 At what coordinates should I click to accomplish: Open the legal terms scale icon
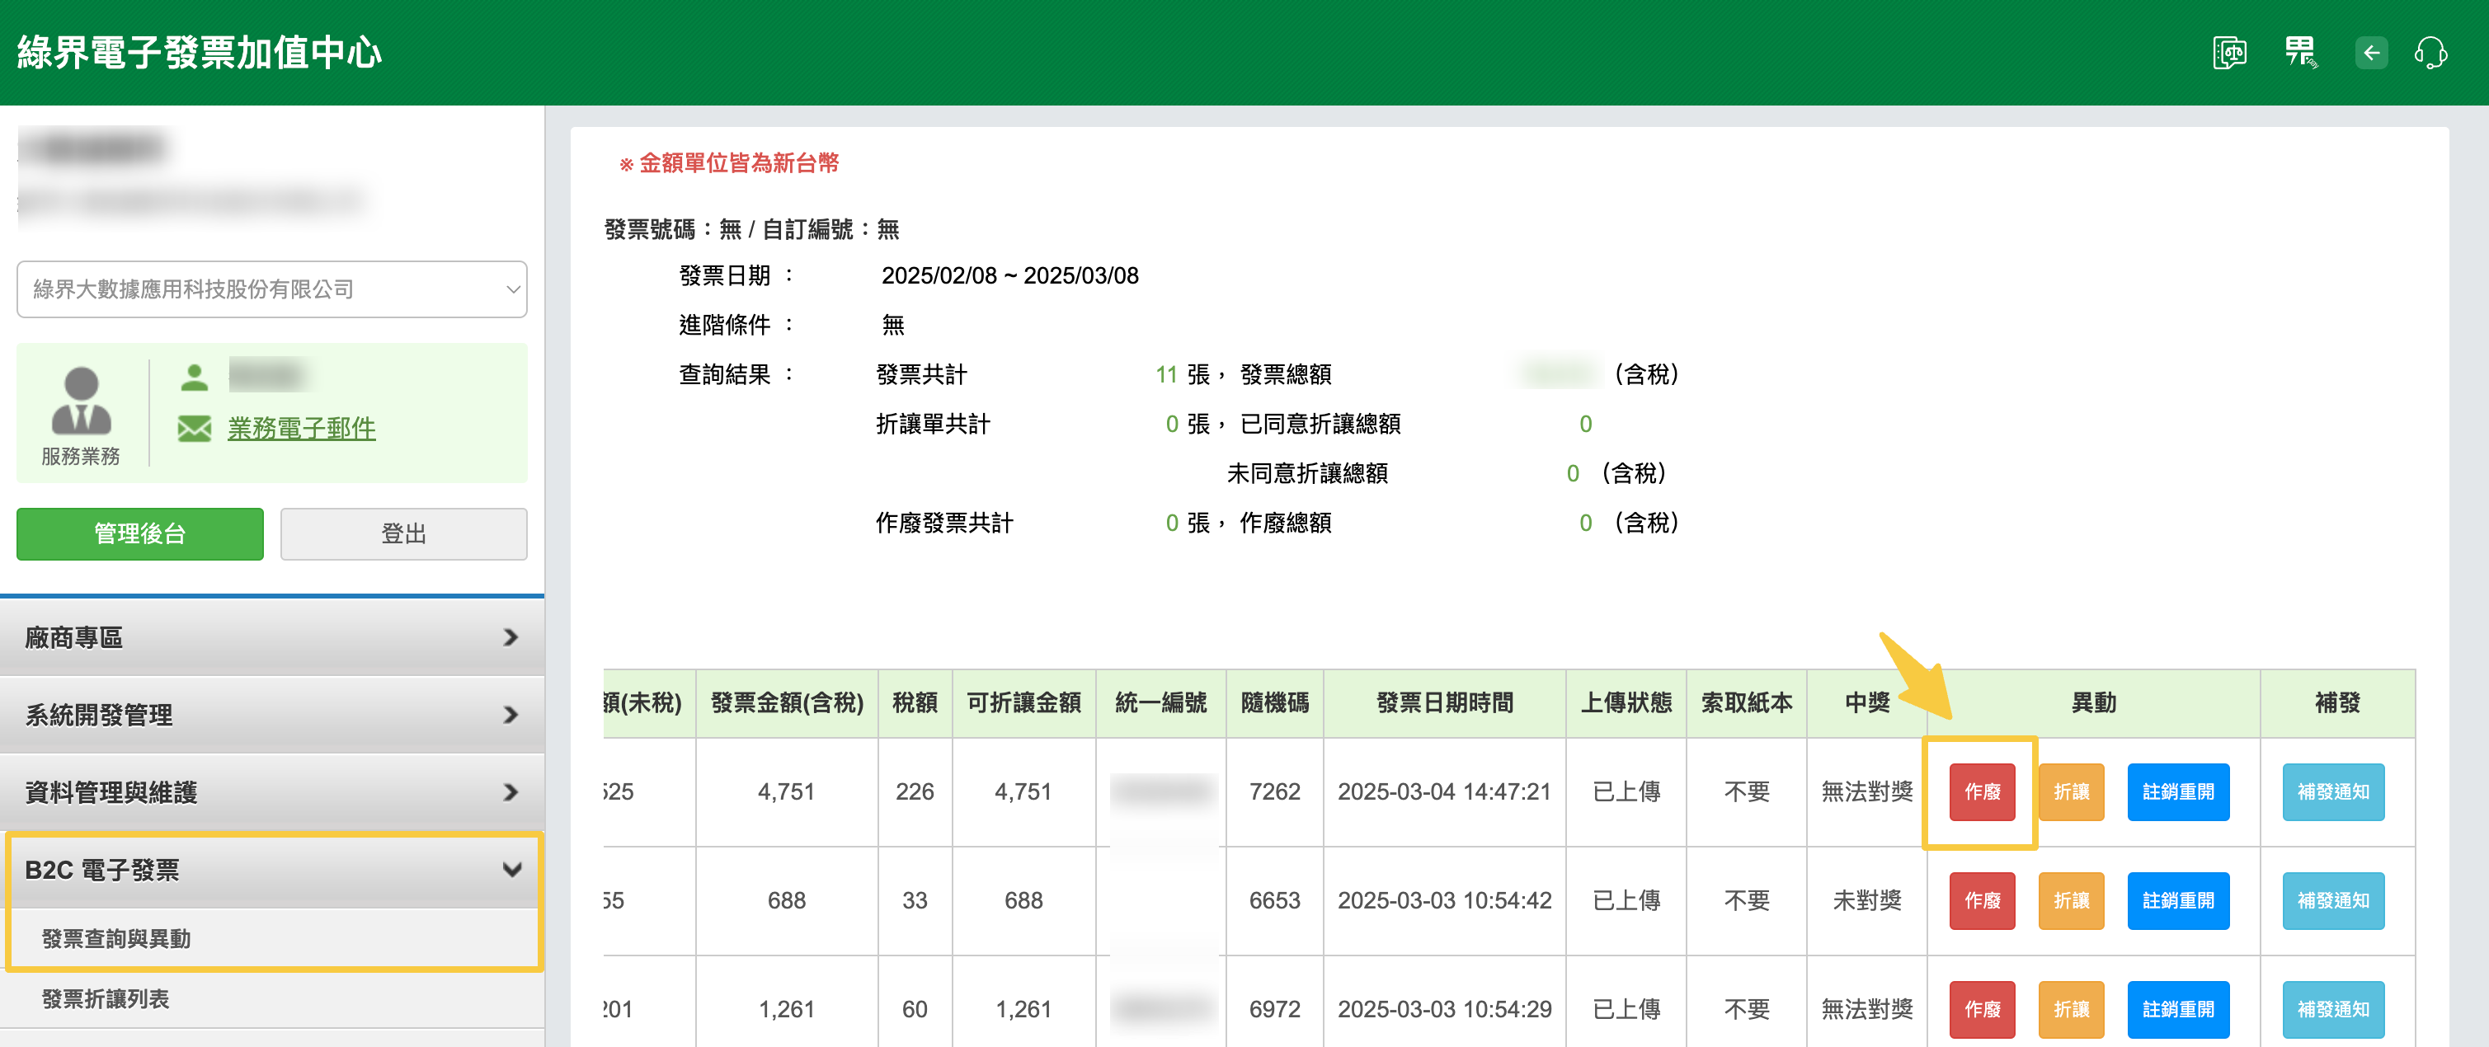(x=2229, y=52)
